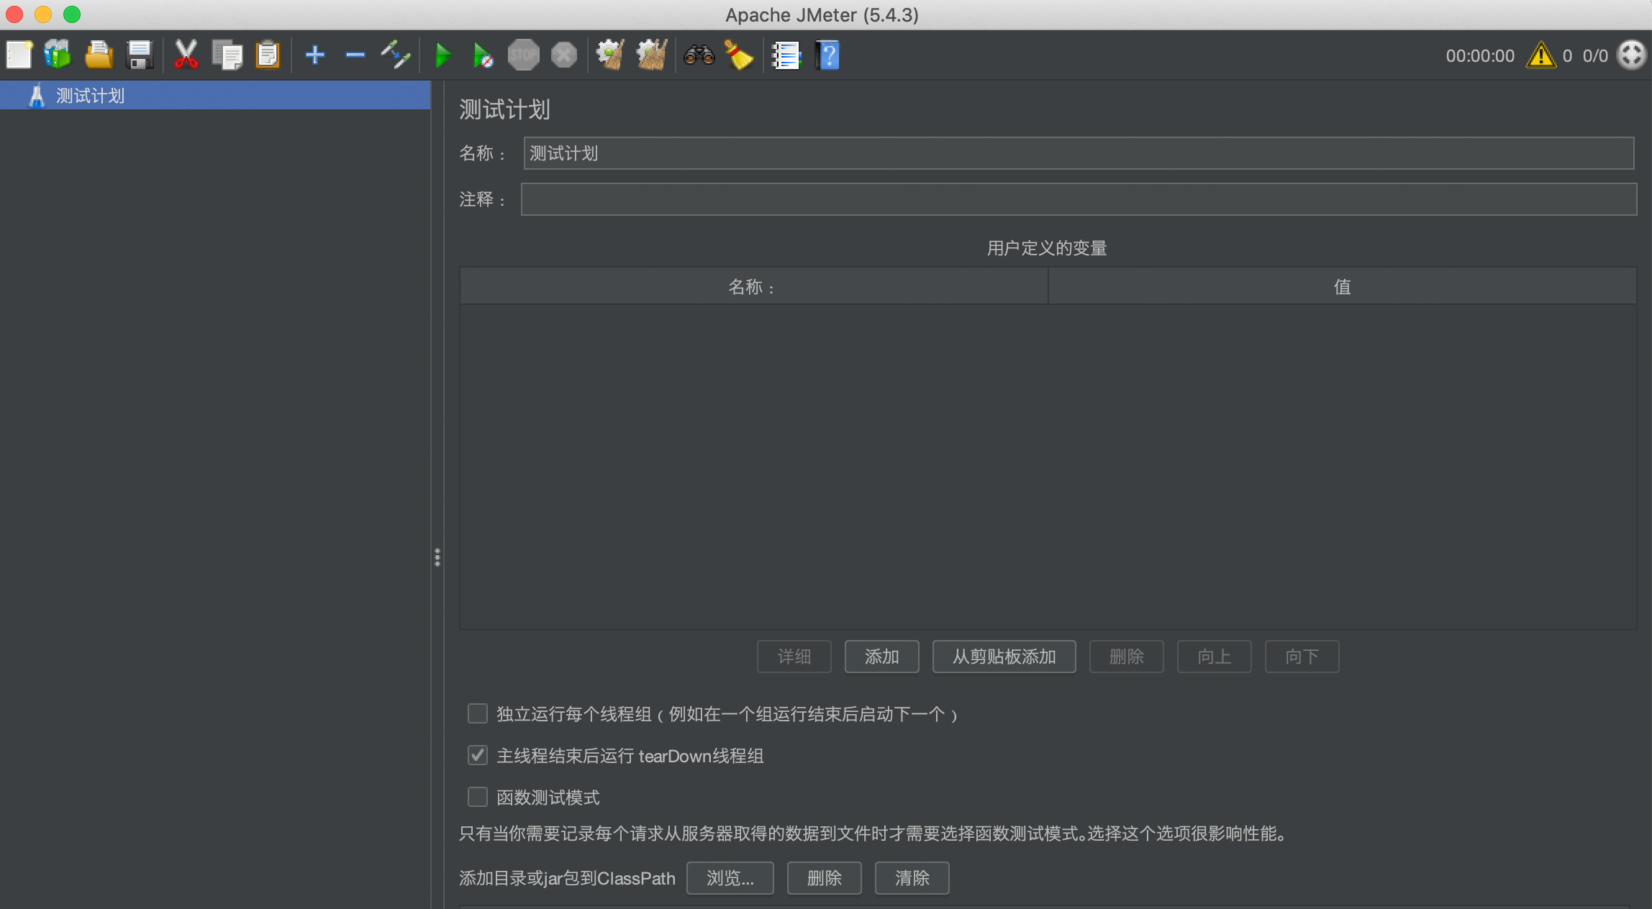Open Search with the binoculars icon
The width and height of the screenshot is (1652, 909).
(x=699, y=55)
